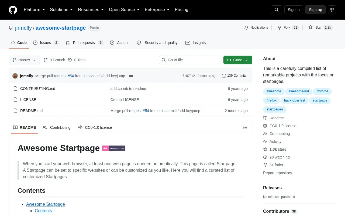Click the chrome topic tag
The height and width of the screenshot is (216, 345).
coord(322,91)
